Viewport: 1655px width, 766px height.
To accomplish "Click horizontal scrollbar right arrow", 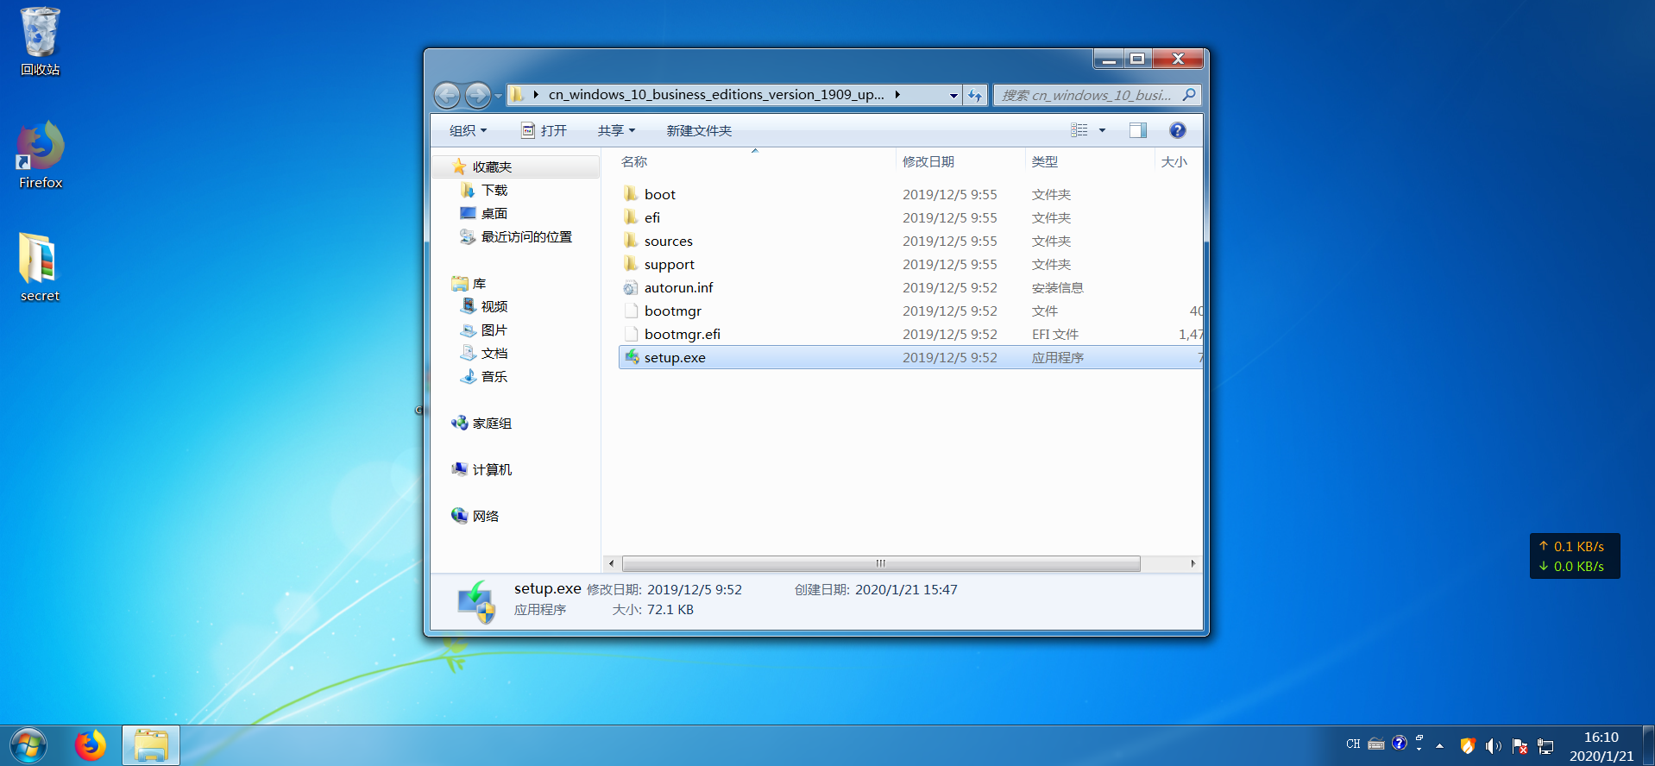I will pyautogui.click(x=1193, y=563).
